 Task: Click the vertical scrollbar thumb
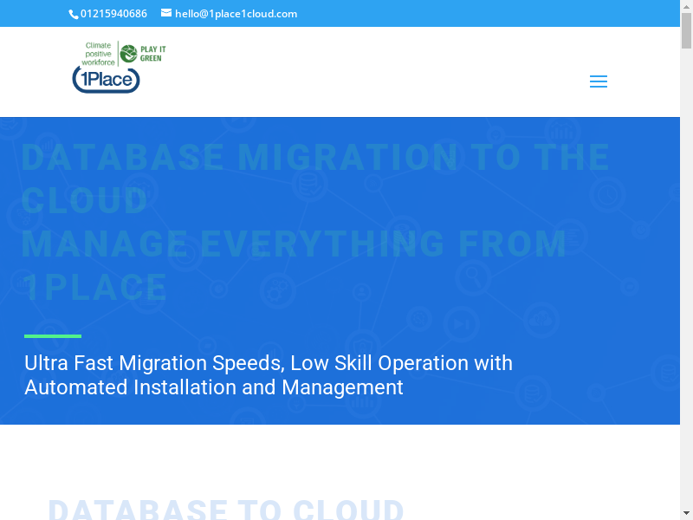tap(686, 30)
